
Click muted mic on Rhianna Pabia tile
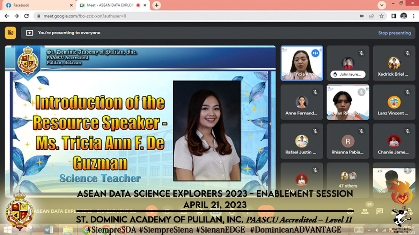(362, 131)
